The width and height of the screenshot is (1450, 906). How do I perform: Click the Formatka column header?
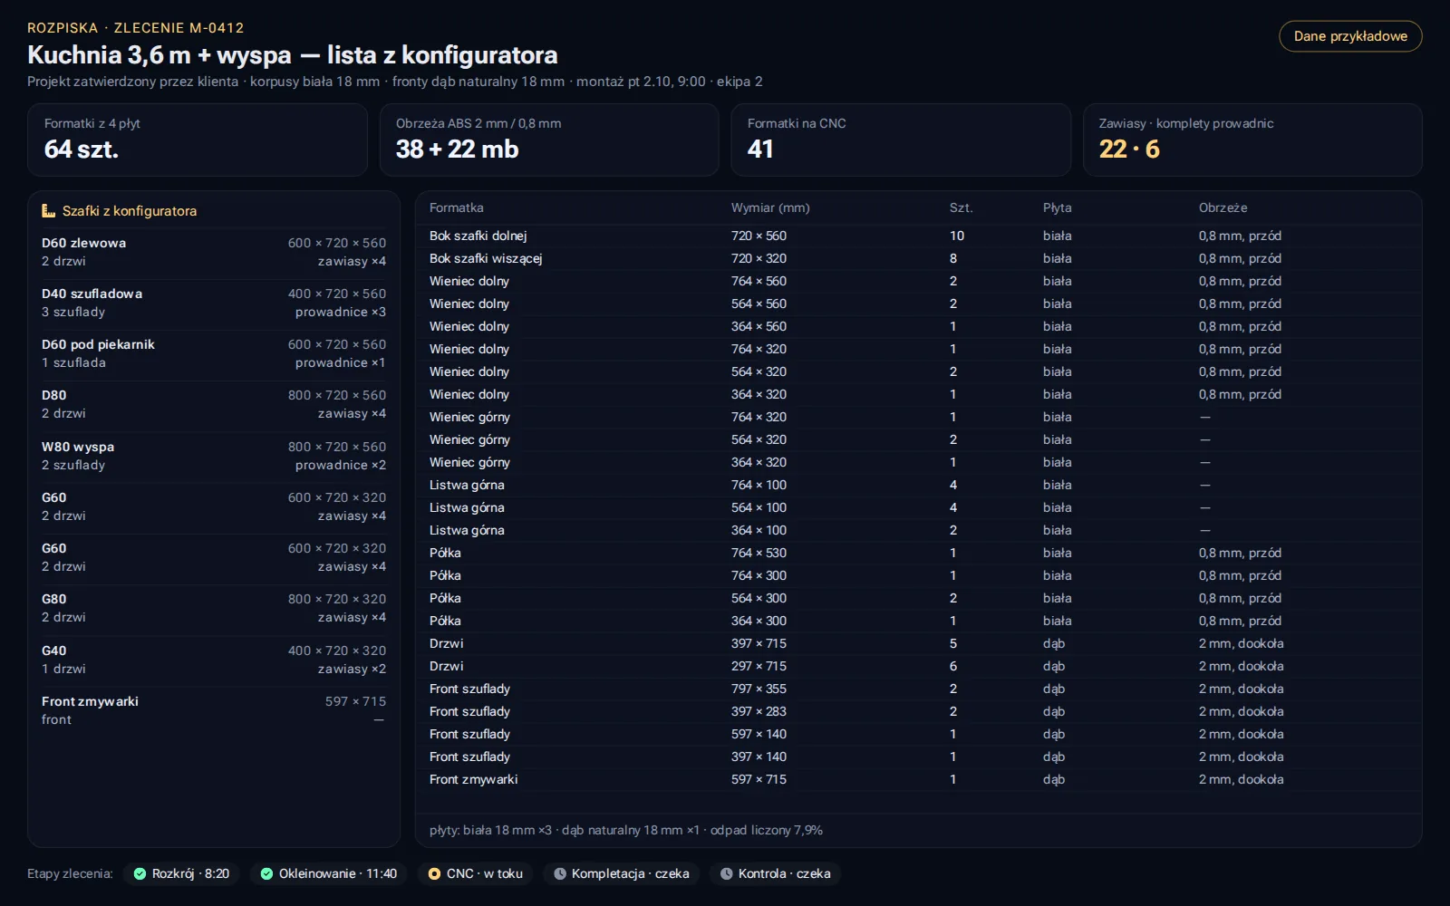(x=457, y=207)
